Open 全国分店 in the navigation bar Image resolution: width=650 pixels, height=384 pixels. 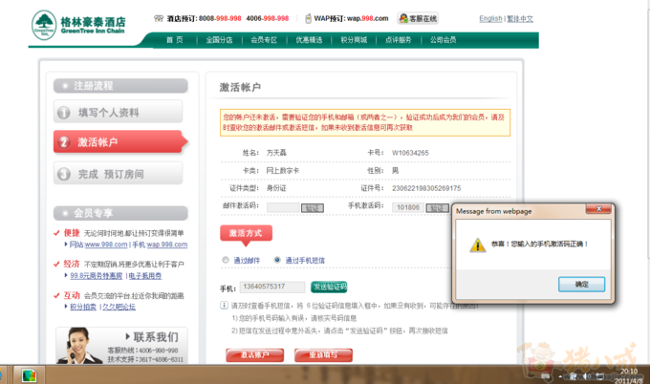pyautogui.click(x=219, y=40)
